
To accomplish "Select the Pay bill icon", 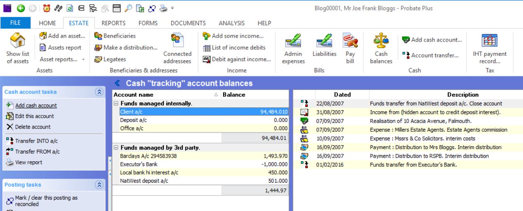I will coord(350,42).
